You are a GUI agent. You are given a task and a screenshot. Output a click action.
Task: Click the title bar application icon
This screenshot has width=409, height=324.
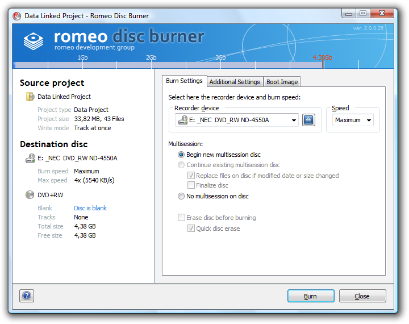pos(16,16)
